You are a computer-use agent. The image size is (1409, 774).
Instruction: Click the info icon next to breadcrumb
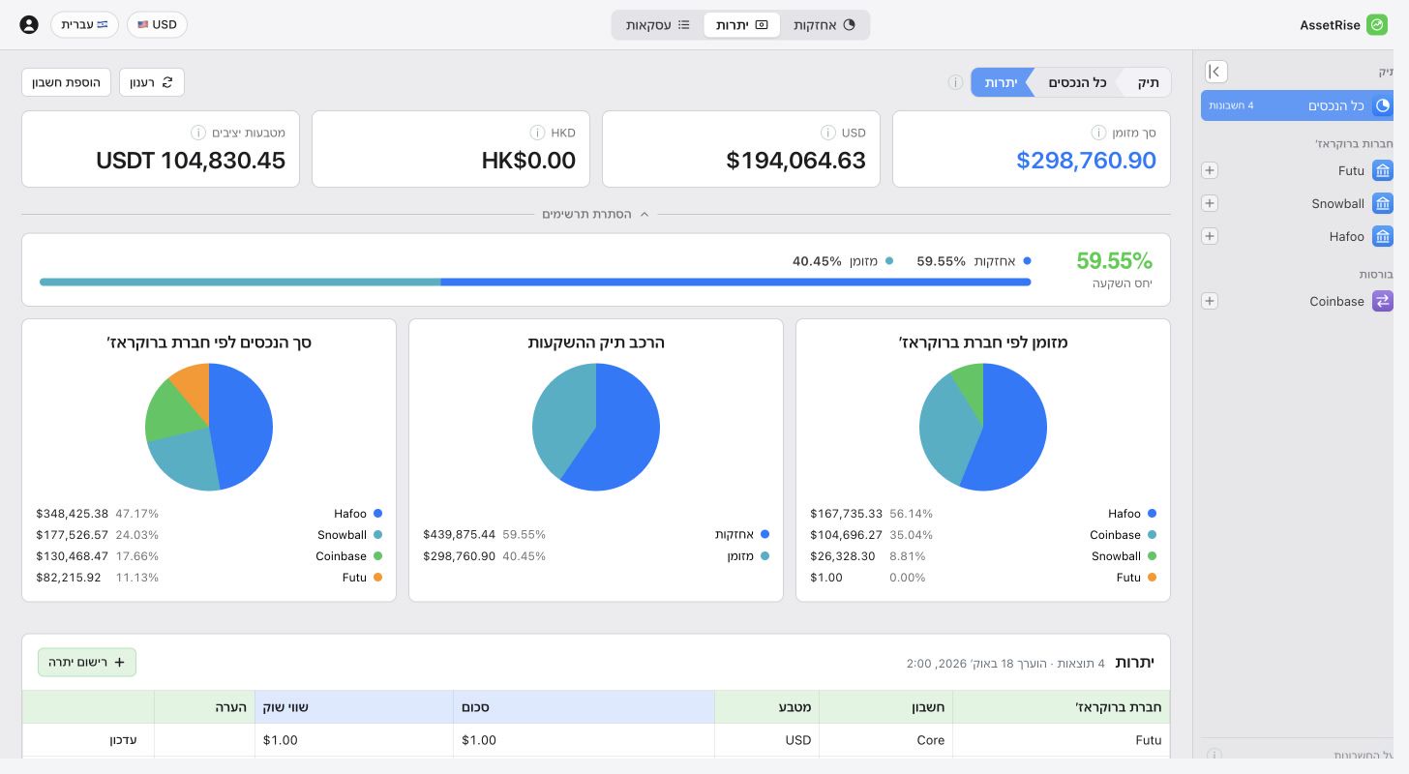pos(955,82)
